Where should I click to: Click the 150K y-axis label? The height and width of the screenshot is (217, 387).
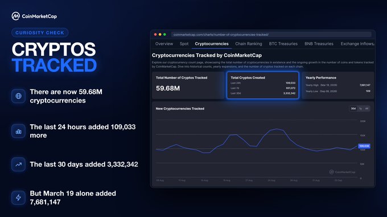coord(363,136)
